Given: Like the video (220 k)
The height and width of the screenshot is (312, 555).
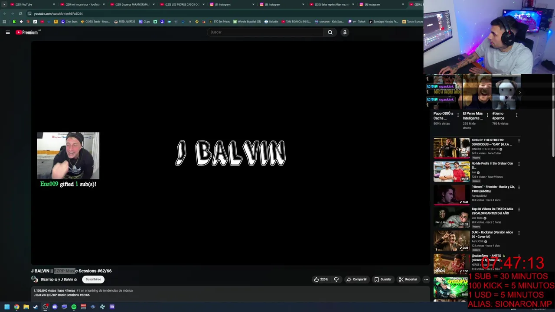Looking at the screenshot, I should [x=321, y=279].
